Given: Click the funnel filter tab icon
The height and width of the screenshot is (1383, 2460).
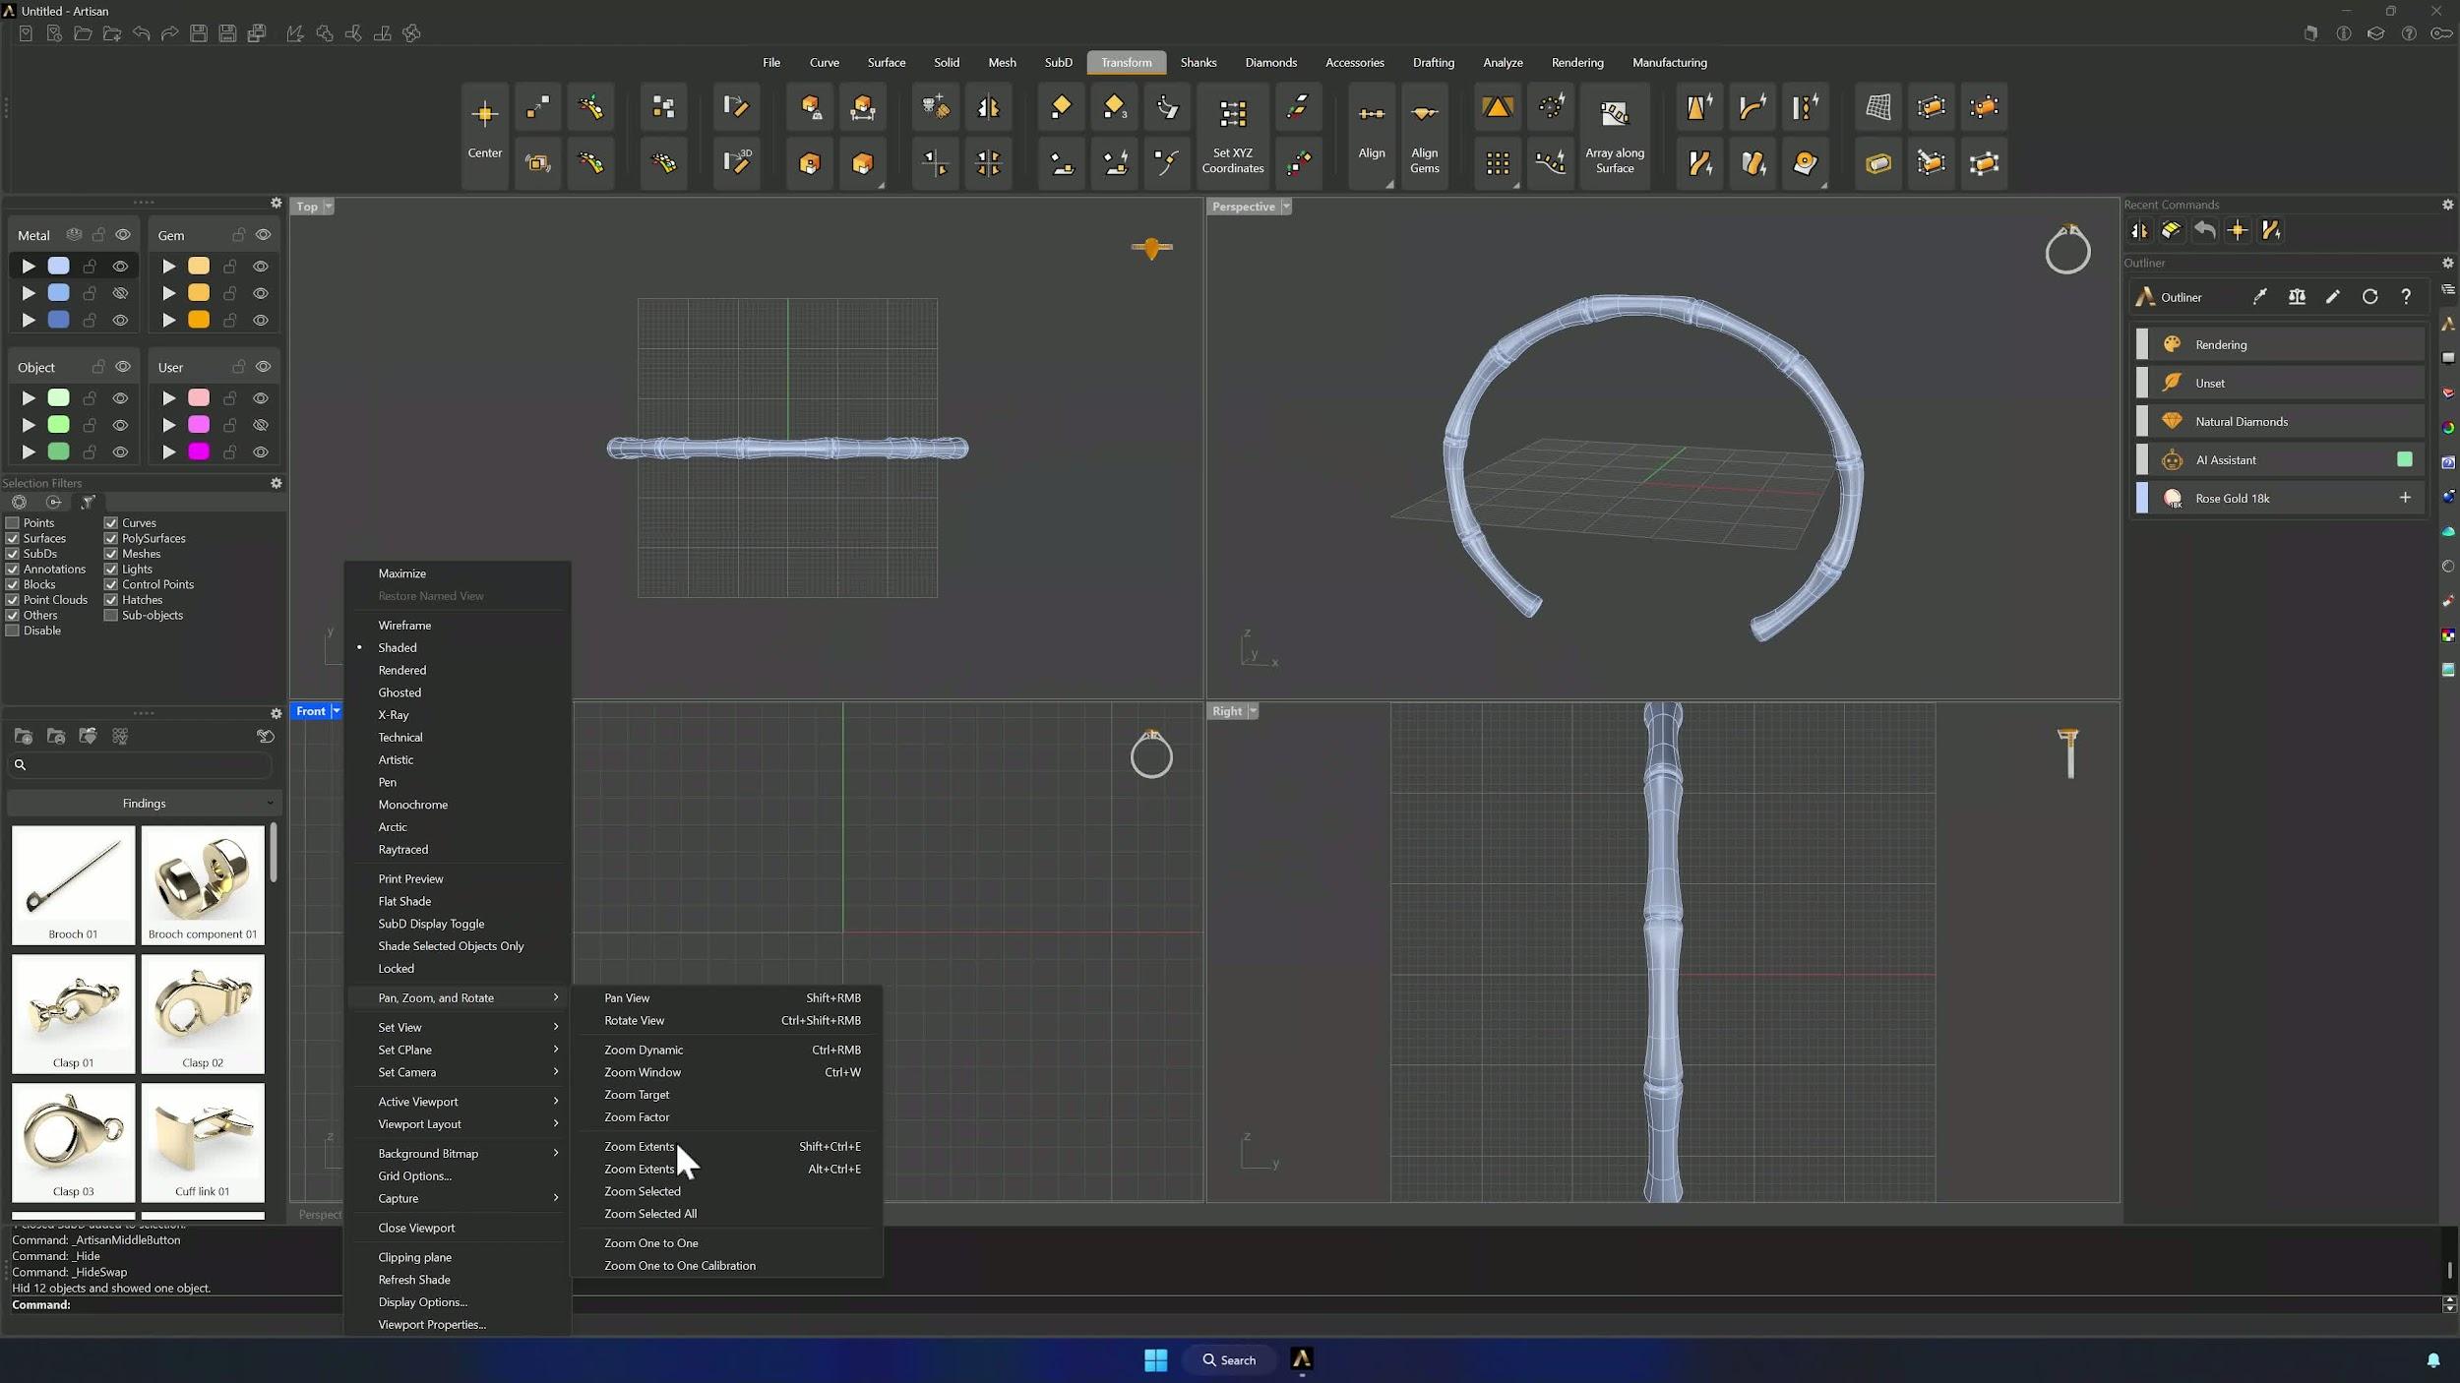Looking at the screenshot, I should 89,502.
